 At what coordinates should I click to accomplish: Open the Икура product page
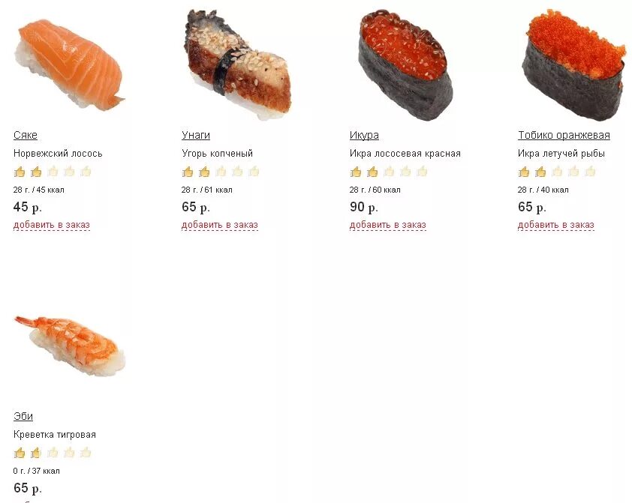click(364, 136)
